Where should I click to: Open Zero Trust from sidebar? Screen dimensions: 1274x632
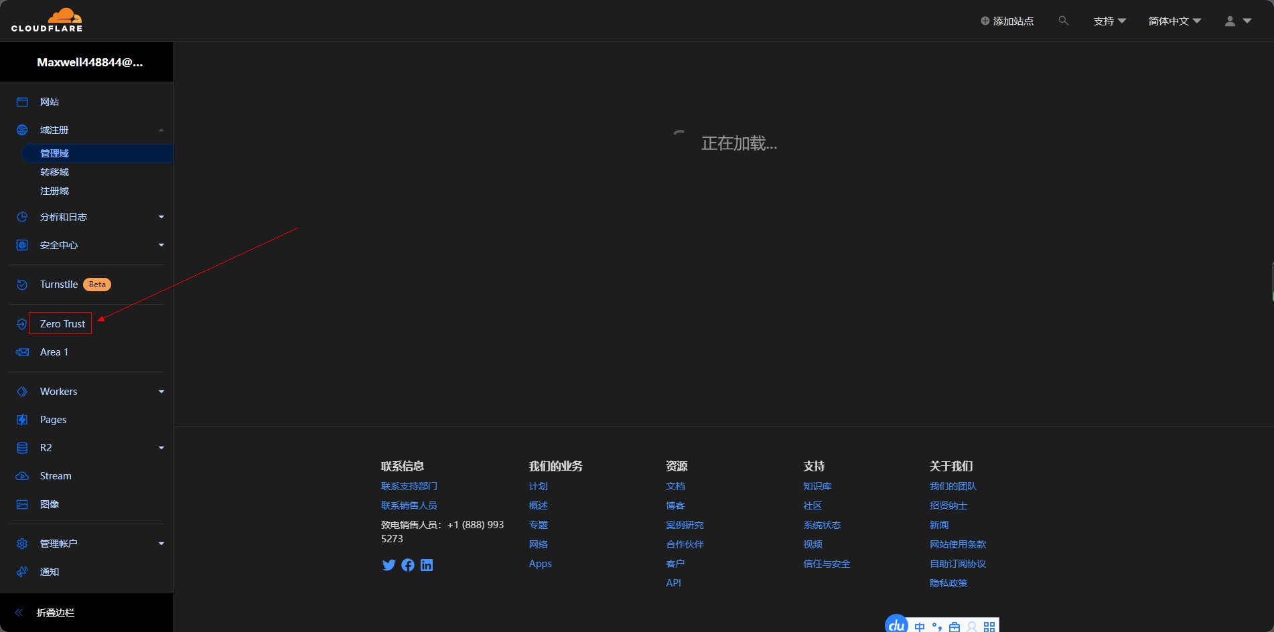62,324
